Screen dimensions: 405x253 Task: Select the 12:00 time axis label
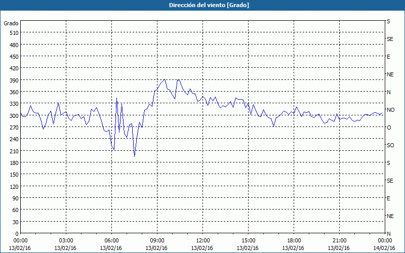pyautogui.click(x=203, y=241)
